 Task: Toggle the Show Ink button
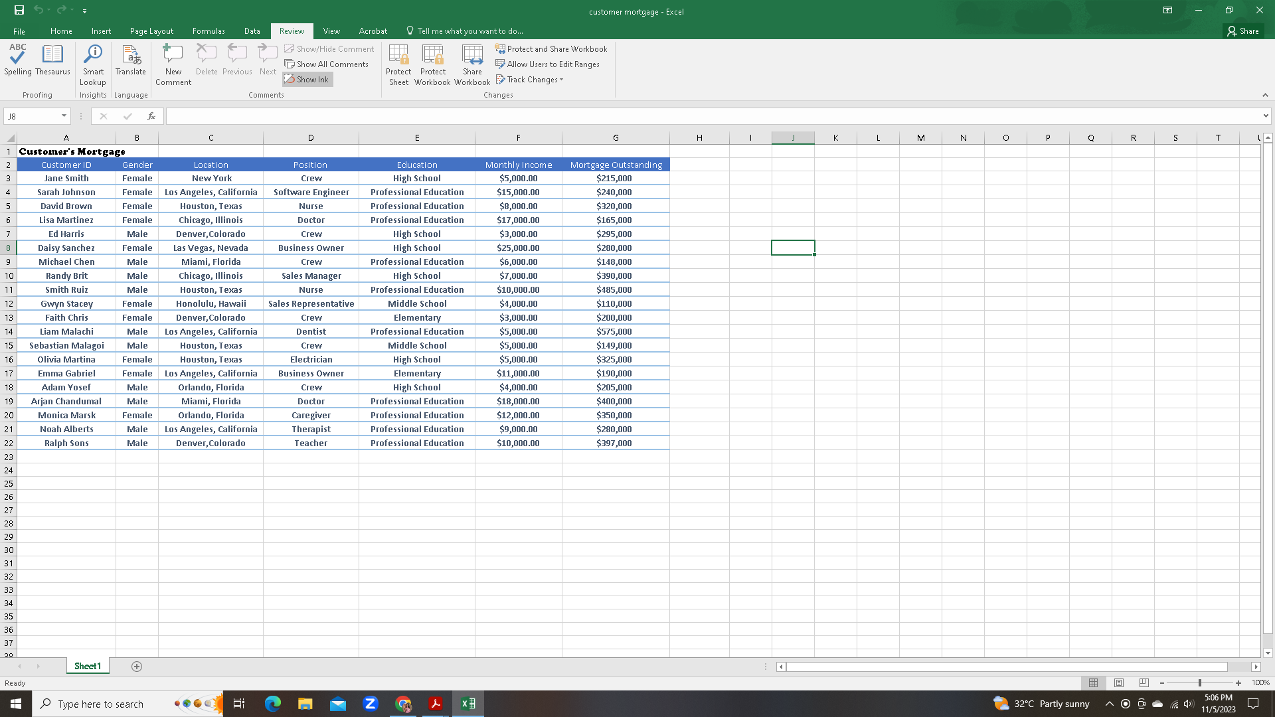pyautogui.click(x=307, y=80)
